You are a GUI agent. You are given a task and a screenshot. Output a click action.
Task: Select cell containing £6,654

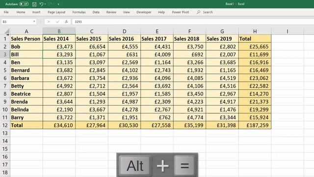pyautogui.click(x=92, y=47)
